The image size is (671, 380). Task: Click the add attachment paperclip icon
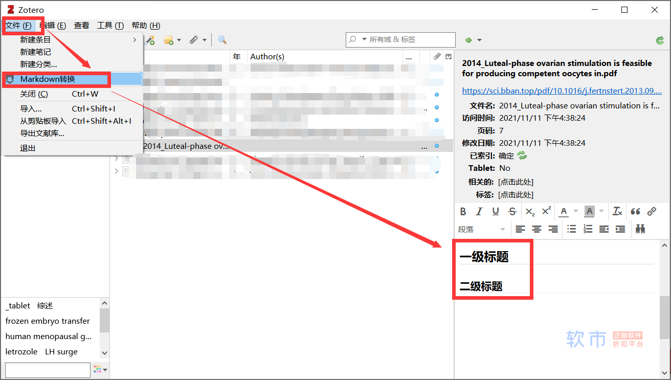tap(193, 40)
